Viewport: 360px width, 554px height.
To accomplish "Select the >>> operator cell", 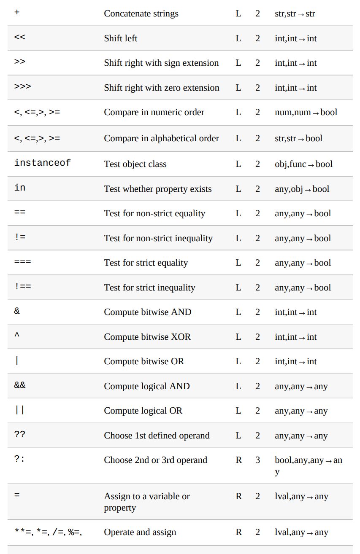I will tap(22, 87).
